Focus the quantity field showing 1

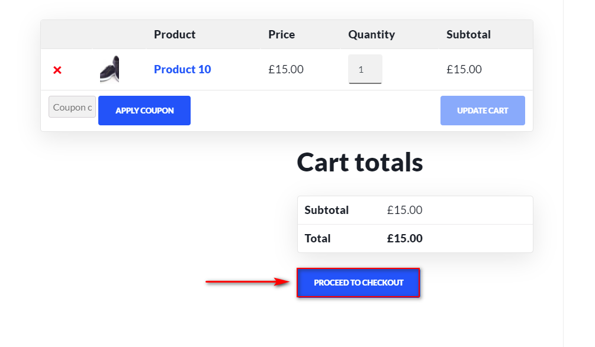click(365, 69)
